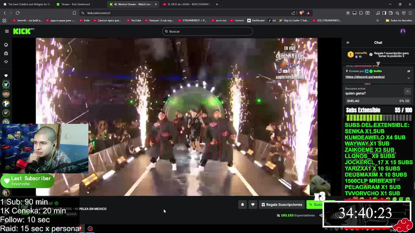Image resolution: width=415 pixels, height=233 pixels.
Task: Open the heart Following icon in sidebar
Action: tap(6, 62)
